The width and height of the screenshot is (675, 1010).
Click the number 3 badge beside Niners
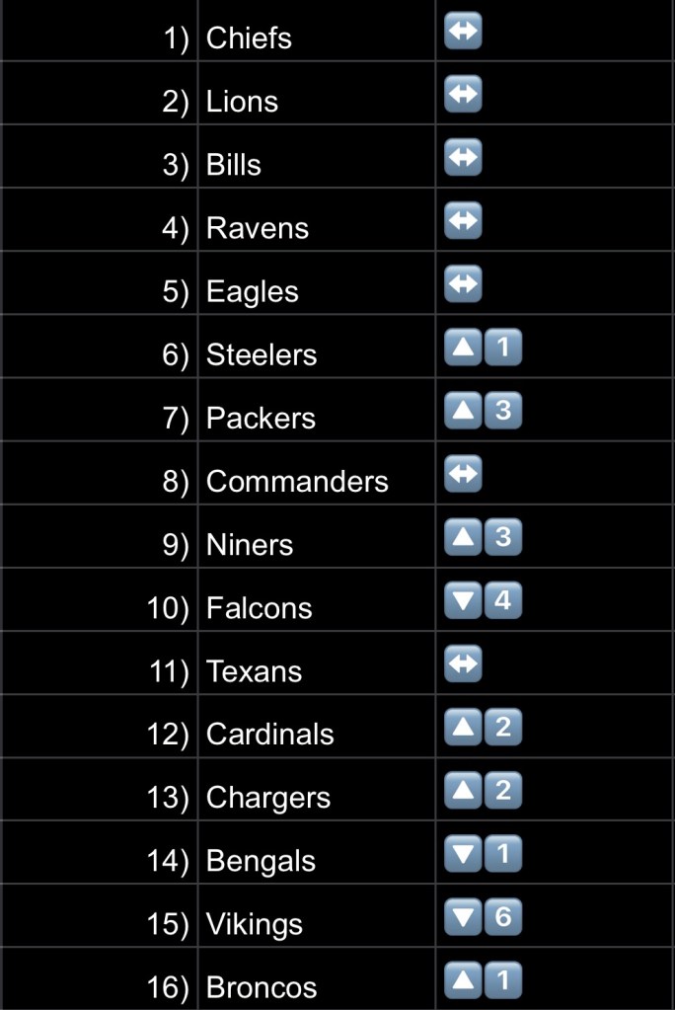pyautogui.click(x=502, y=537)
